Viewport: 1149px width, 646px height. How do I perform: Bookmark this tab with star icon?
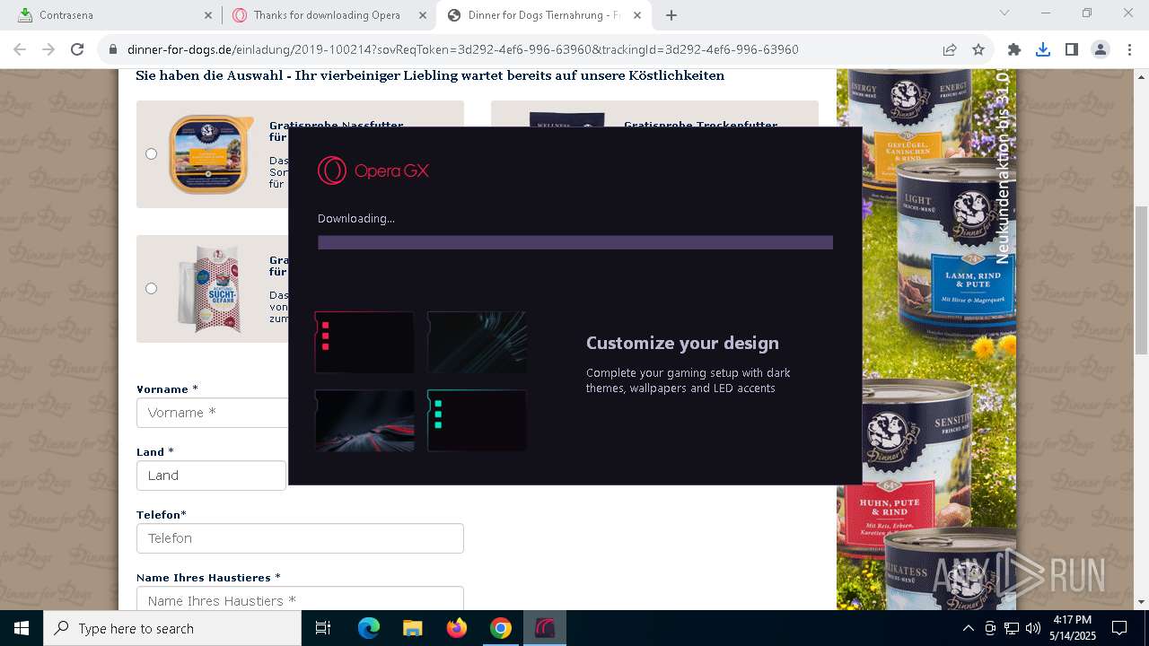978,50
